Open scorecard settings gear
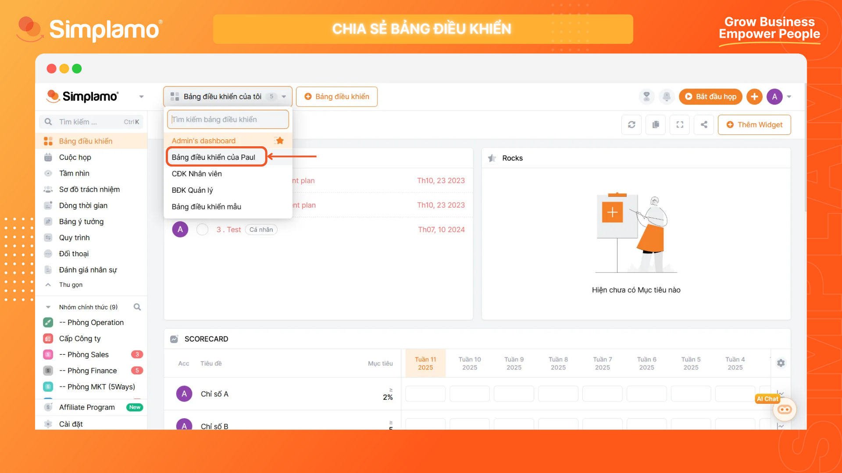Screen dimensions: 842x473 (x=781, y=363)
